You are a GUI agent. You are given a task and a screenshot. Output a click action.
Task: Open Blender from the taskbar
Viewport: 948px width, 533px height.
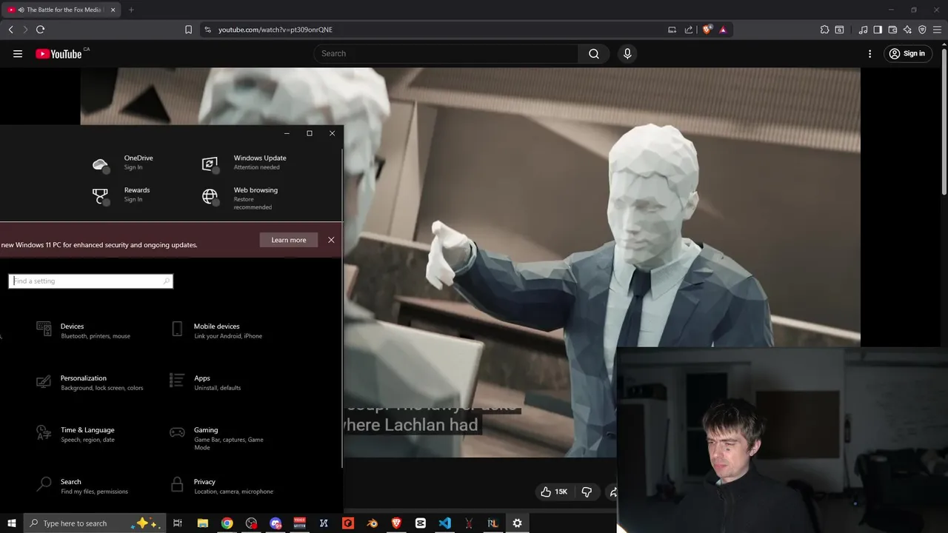tap(372, 523)
